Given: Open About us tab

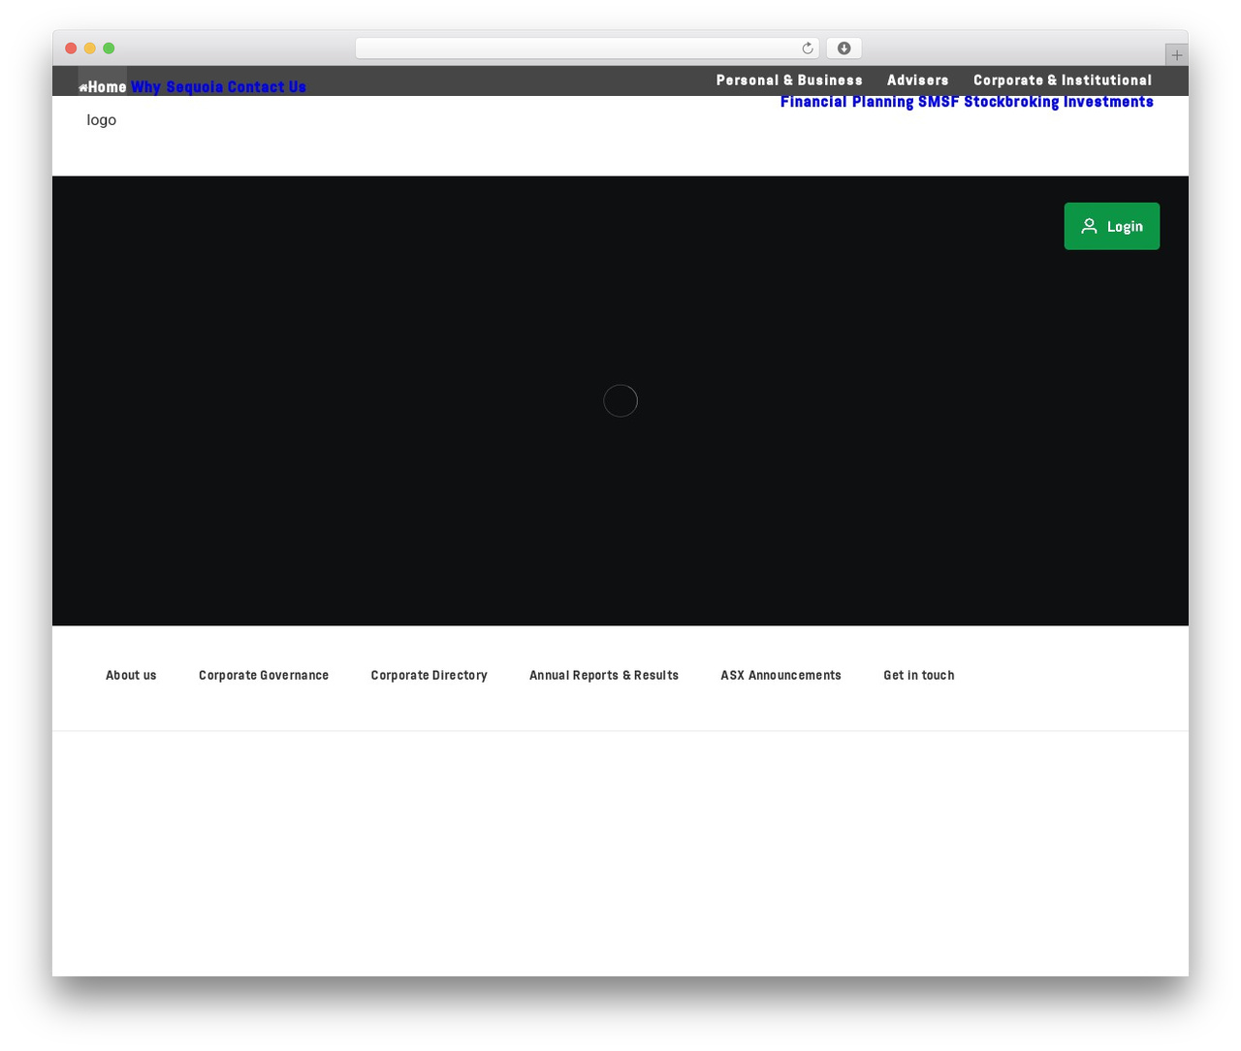Looking at the screenshot, I should (x=131, y=676).
